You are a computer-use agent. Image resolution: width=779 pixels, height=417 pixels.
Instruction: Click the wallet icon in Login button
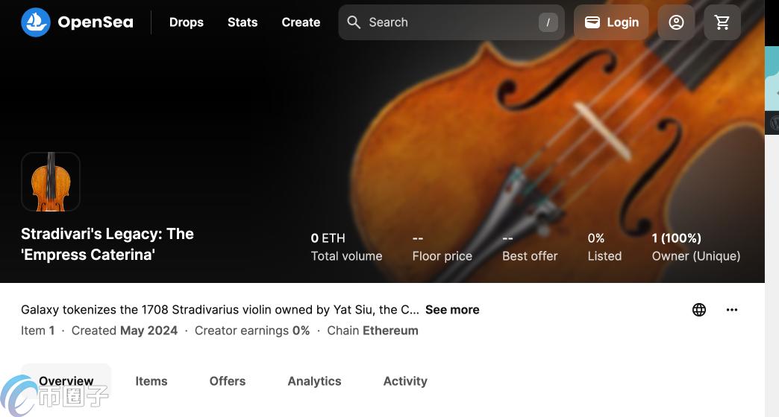592,22
